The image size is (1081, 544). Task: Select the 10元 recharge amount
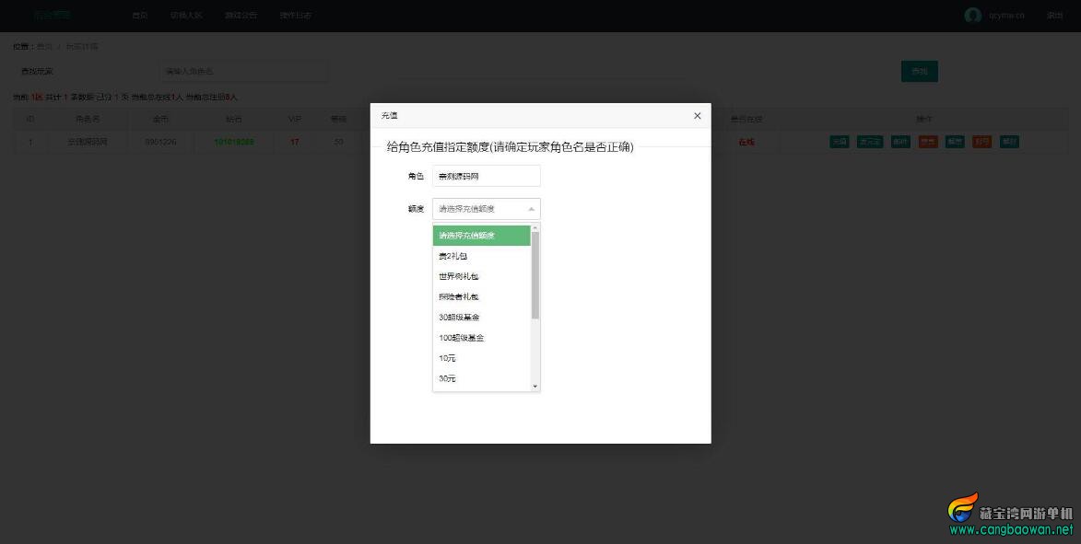[x=482, y=358]
